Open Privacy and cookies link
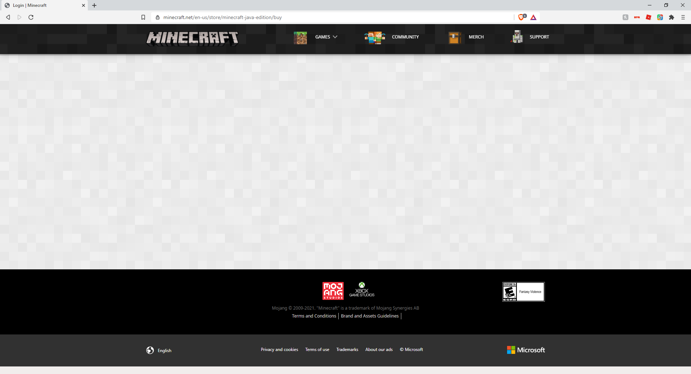 tap(279, 350)
